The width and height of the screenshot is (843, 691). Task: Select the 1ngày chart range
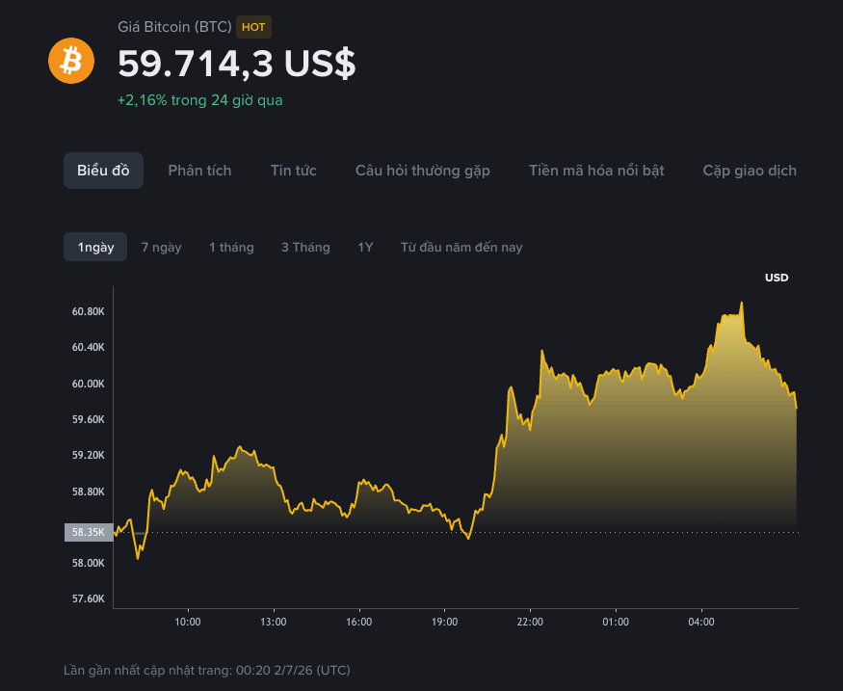tap(95, 247)
